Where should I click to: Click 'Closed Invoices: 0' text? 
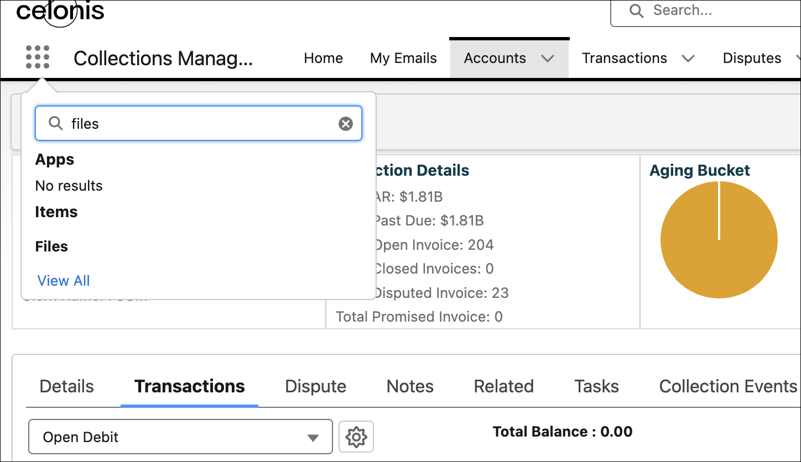(x=434, y=269)
